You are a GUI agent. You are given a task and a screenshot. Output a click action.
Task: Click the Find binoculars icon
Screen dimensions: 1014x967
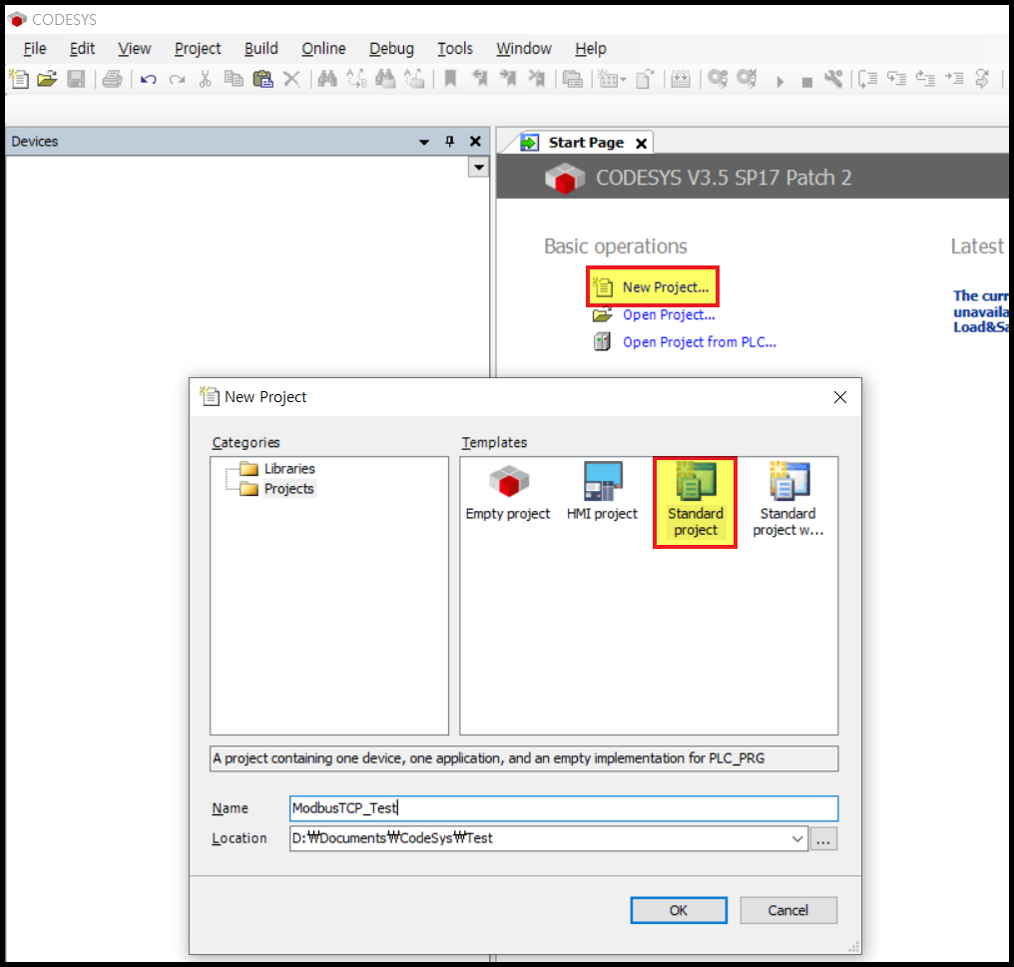point(327,79)
